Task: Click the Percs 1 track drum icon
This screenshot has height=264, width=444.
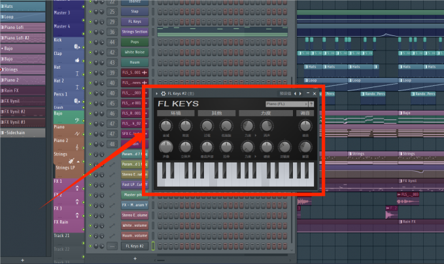Action: pos(77,101)
